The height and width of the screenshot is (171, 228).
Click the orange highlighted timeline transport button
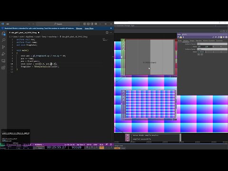tap(102, 148)
